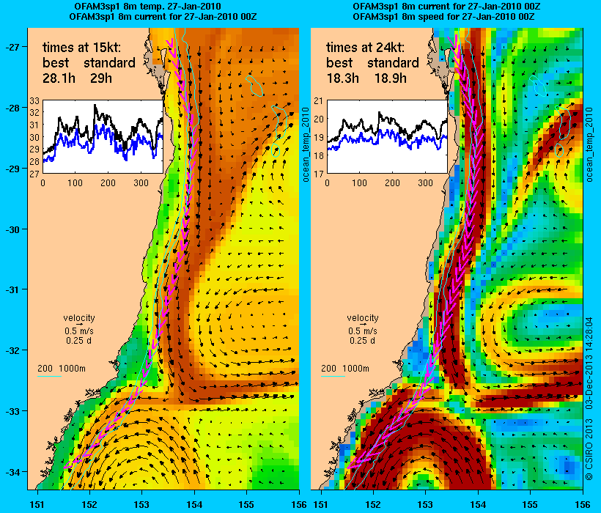The height and width of the screenshot is (513, 601).
Task: Click the '0.25 d' legend in temperature map
Action: 78,341
